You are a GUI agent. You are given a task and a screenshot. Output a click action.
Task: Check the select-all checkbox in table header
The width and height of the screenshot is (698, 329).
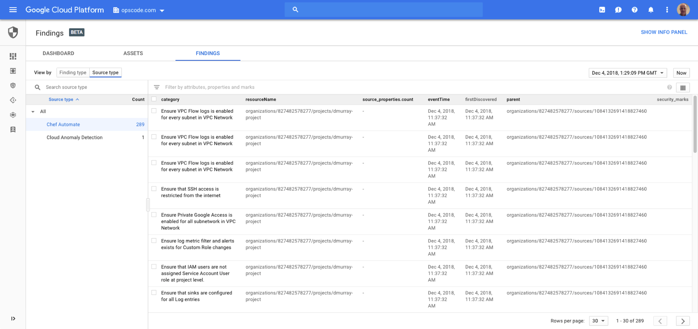coord(154,99)
